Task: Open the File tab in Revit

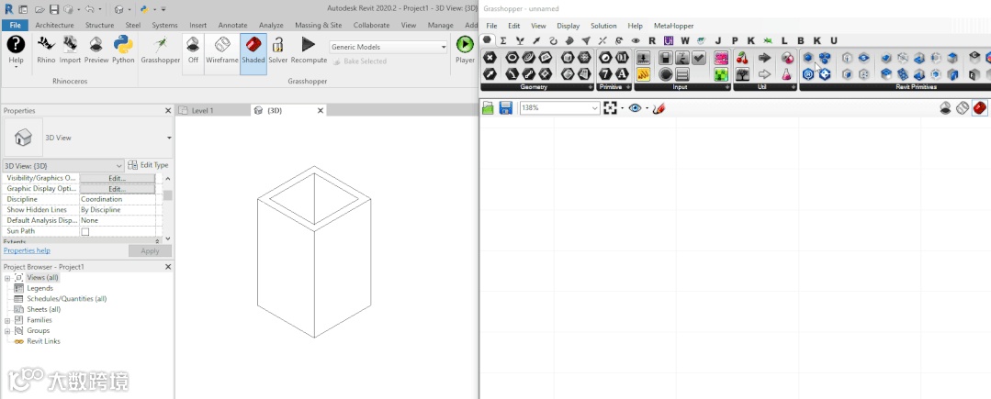Action: tap(16, 26)
